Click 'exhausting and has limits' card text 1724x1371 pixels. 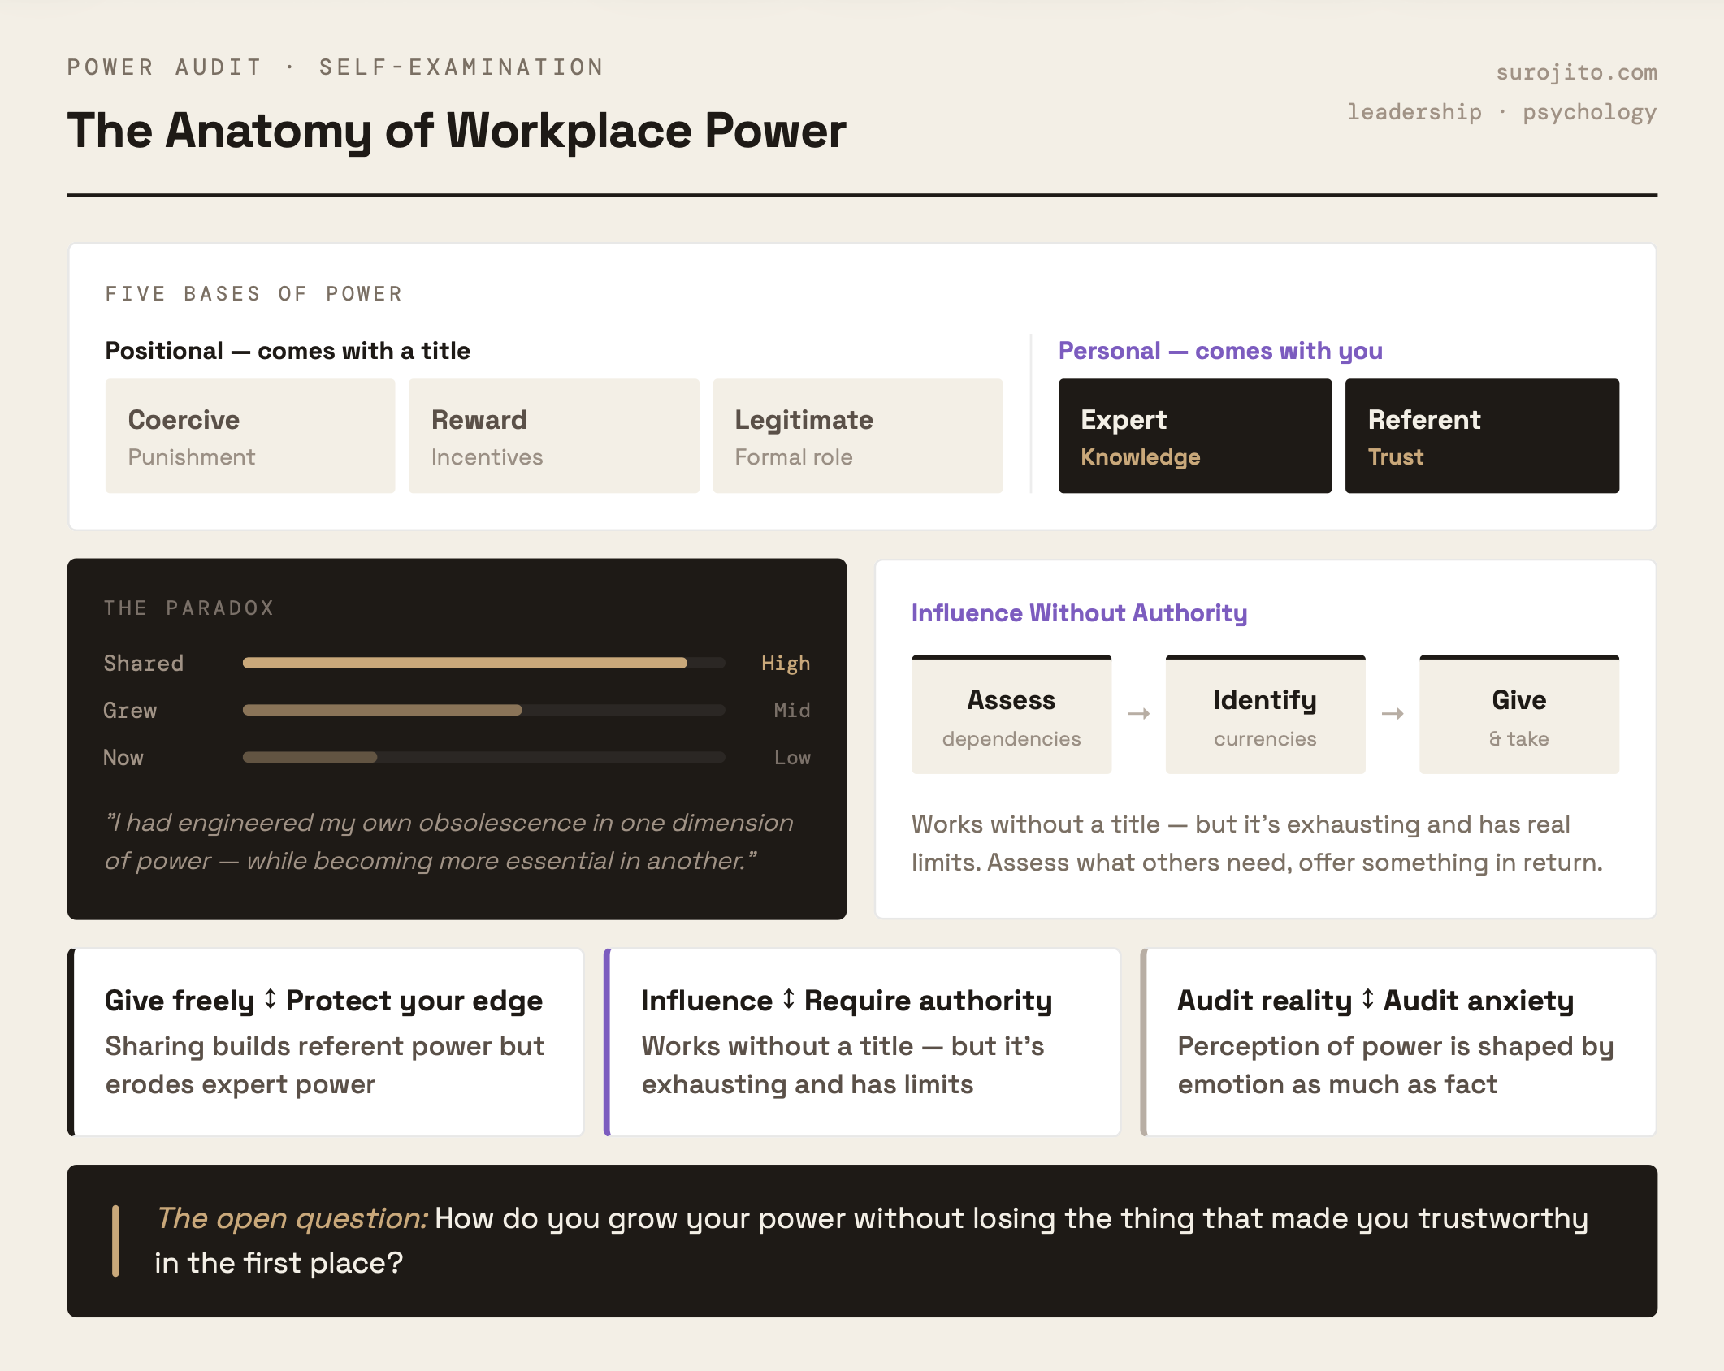click(843, 1065)
